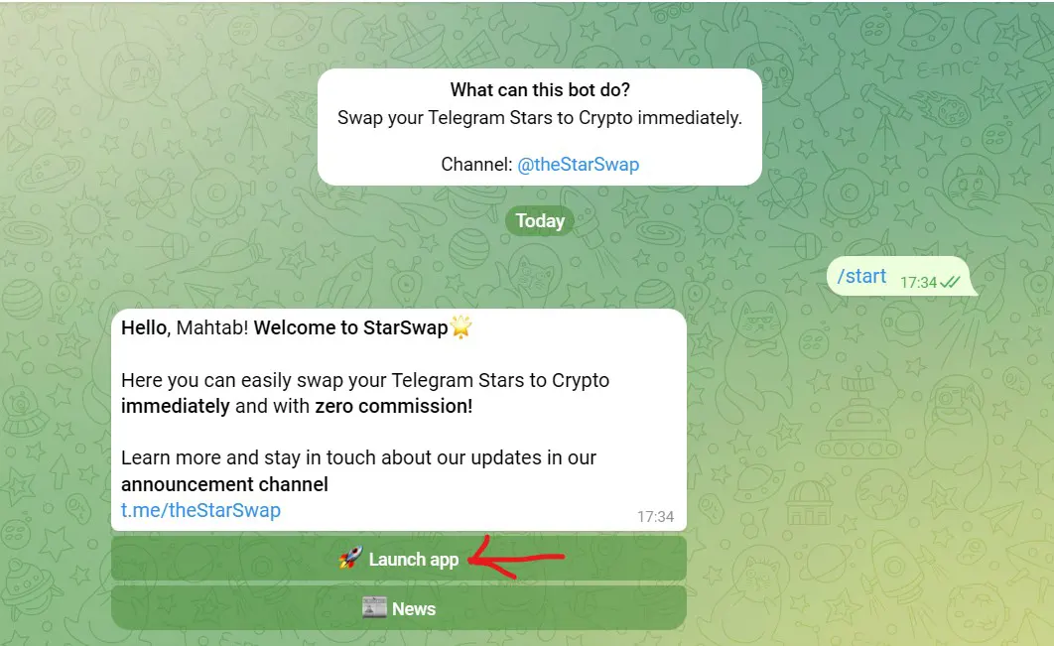Screen dimensions: 1054x646
Task: Click the double check mark read receipt
Action: coord(950,283)
